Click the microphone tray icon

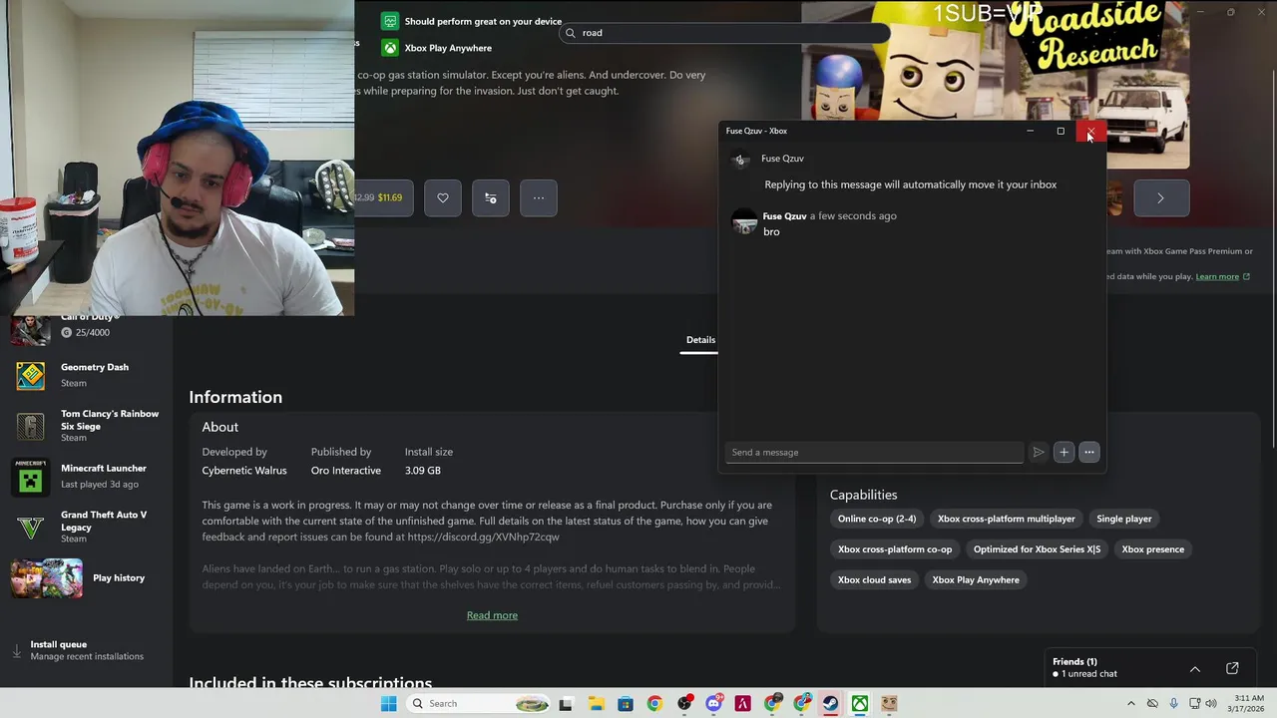tap(1173, 704)
